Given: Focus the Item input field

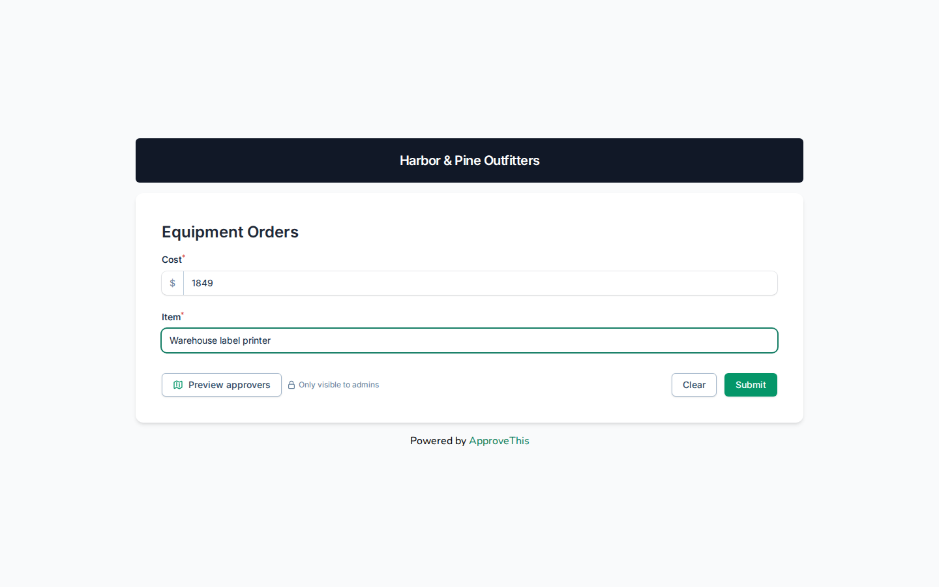Looking at the screenshot, I should tap(469, 340).
